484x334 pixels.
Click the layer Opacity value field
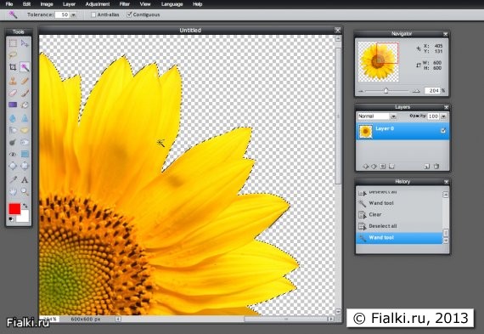tap(434, 116)
